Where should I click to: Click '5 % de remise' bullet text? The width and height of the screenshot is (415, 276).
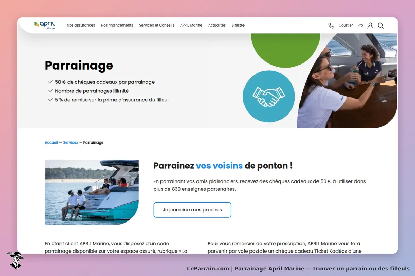(x=112, y=100)
